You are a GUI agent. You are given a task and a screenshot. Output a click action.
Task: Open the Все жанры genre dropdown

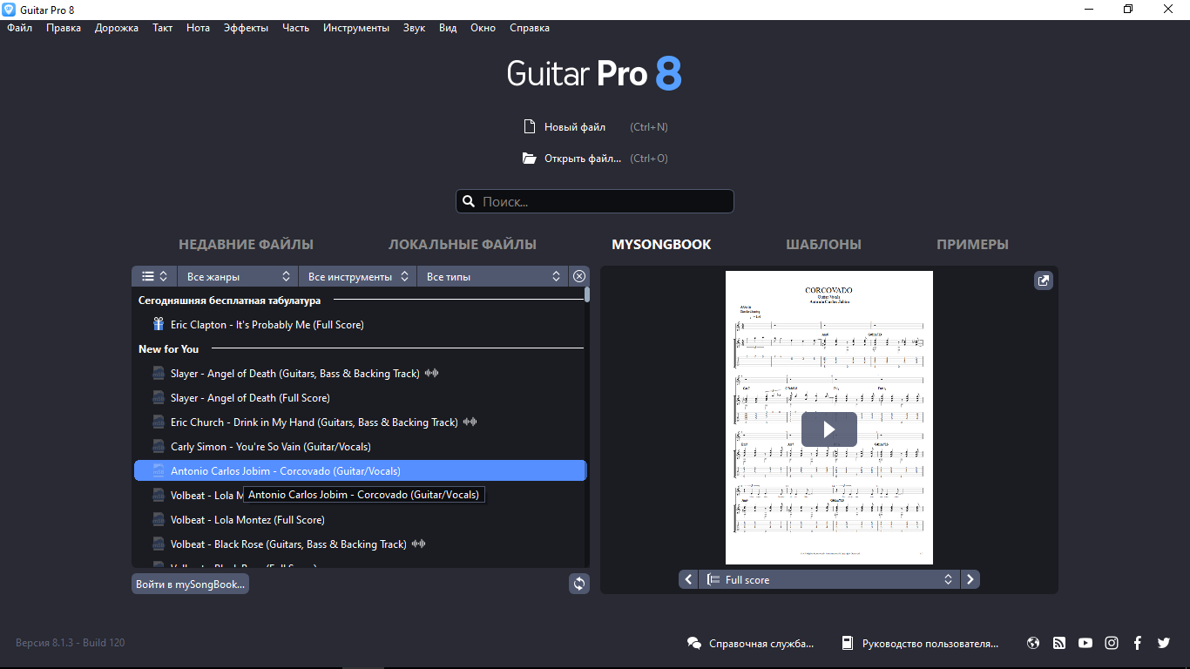238,276
